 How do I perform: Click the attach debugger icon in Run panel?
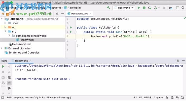3,83
